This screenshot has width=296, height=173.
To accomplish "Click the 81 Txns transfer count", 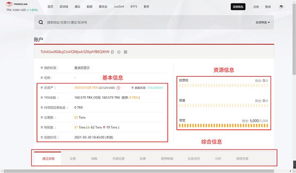I will point(80,127).
